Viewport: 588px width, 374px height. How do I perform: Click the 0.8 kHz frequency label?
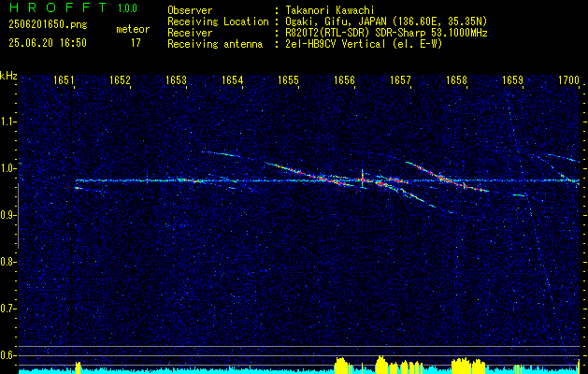(7, 262)
